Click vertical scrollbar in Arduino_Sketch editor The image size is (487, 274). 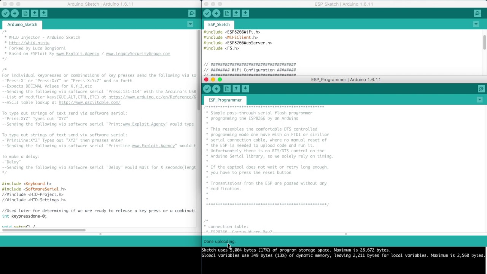[x=199, y=70]
